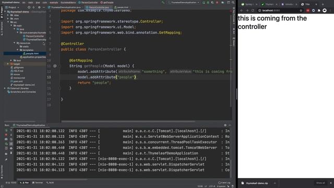Open Project view dropdown selector
Screen dimensions: 334x188
(13, 7)
